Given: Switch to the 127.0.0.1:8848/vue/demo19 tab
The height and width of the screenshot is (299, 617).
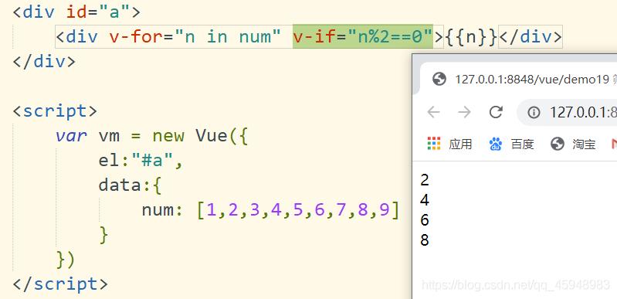Looking at the screenshot, I should tap(519, 79).
